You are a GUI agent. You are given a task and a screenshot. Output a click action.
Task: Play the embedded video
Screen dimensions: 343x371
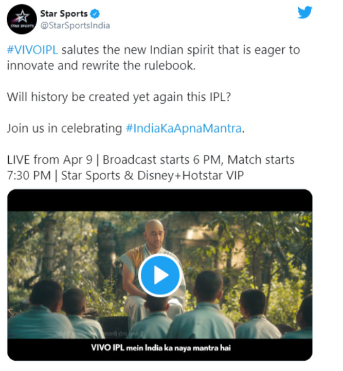(160, 275)
